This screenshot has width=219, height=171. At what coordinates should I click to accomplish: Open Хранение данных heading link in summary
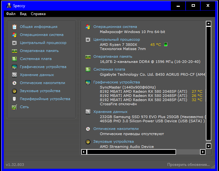point(110,112)
